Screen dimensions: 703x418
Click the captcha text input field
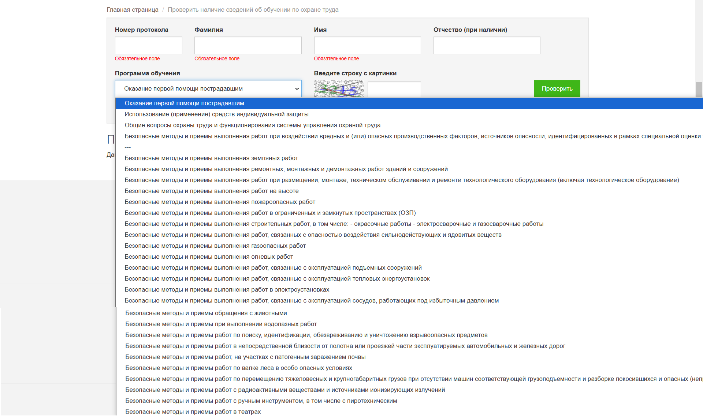pos(394,90)
